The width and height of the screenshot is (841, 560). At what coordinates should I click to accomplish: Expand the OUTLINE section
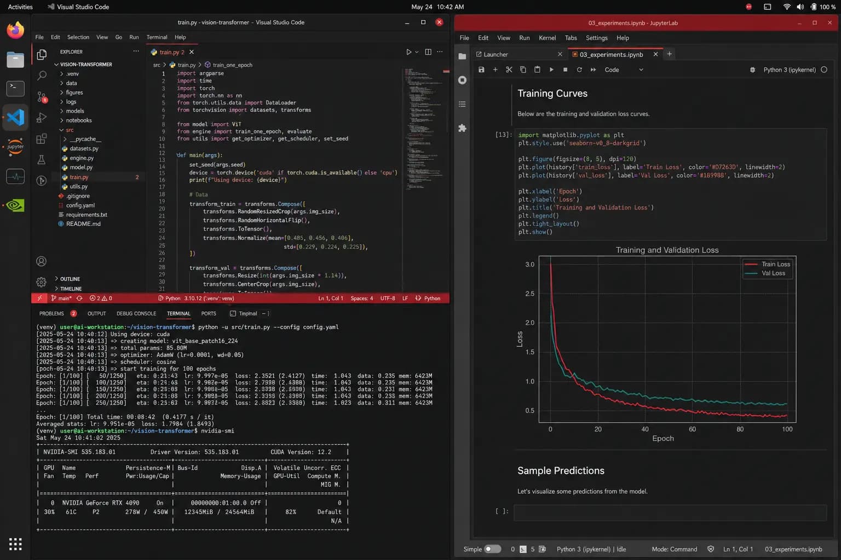click(70, 279)
